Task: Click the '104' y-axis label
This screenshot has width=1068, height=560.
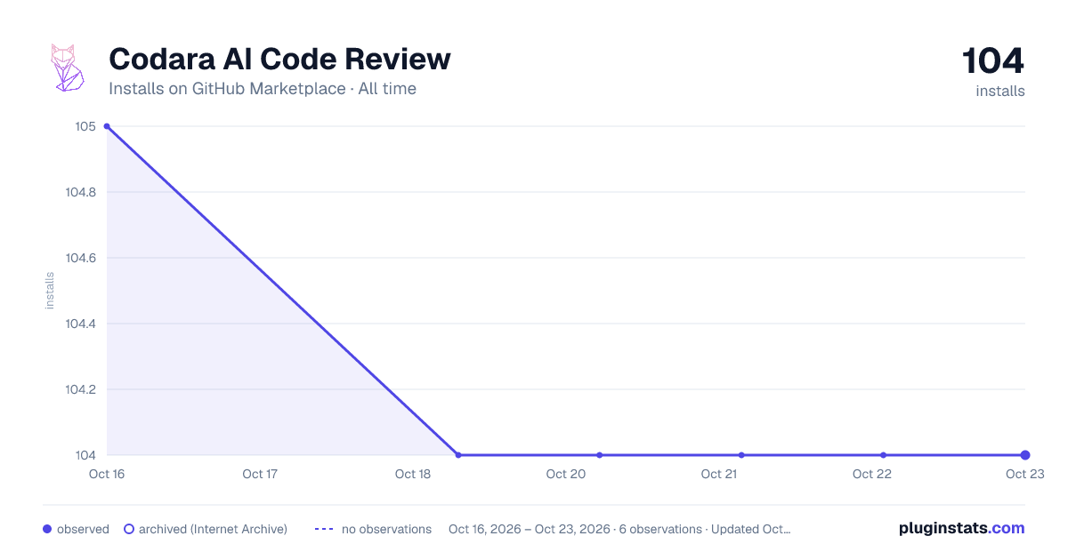Action: 85,455
